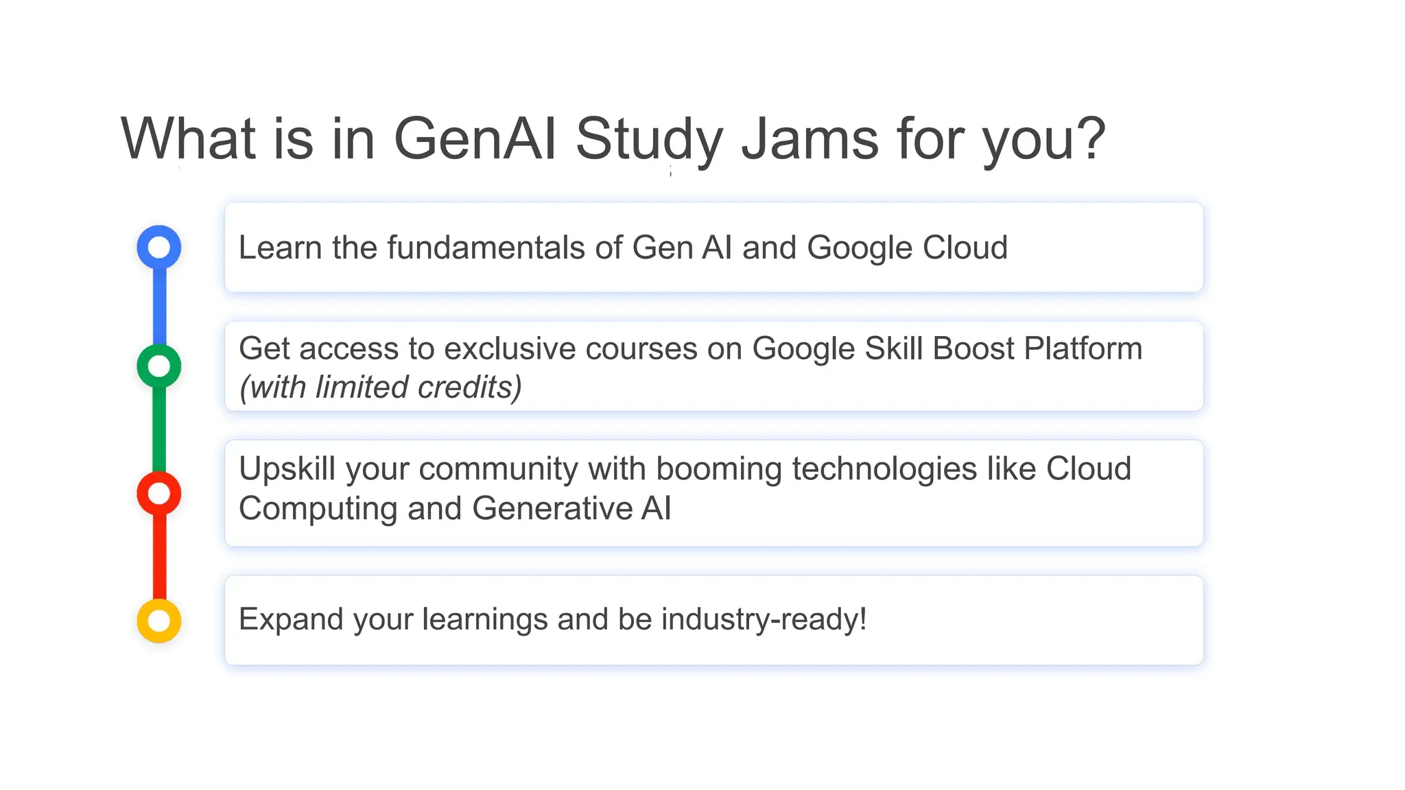Click "Jams" in the slide title

(x=810, y=139)
